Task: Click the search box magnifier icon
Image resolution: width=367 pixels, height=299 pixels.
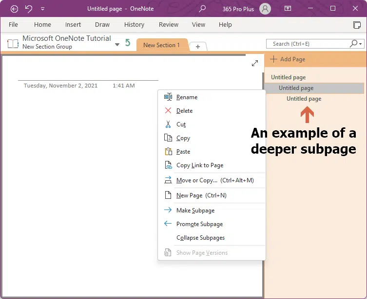Action: click(353, 43)
